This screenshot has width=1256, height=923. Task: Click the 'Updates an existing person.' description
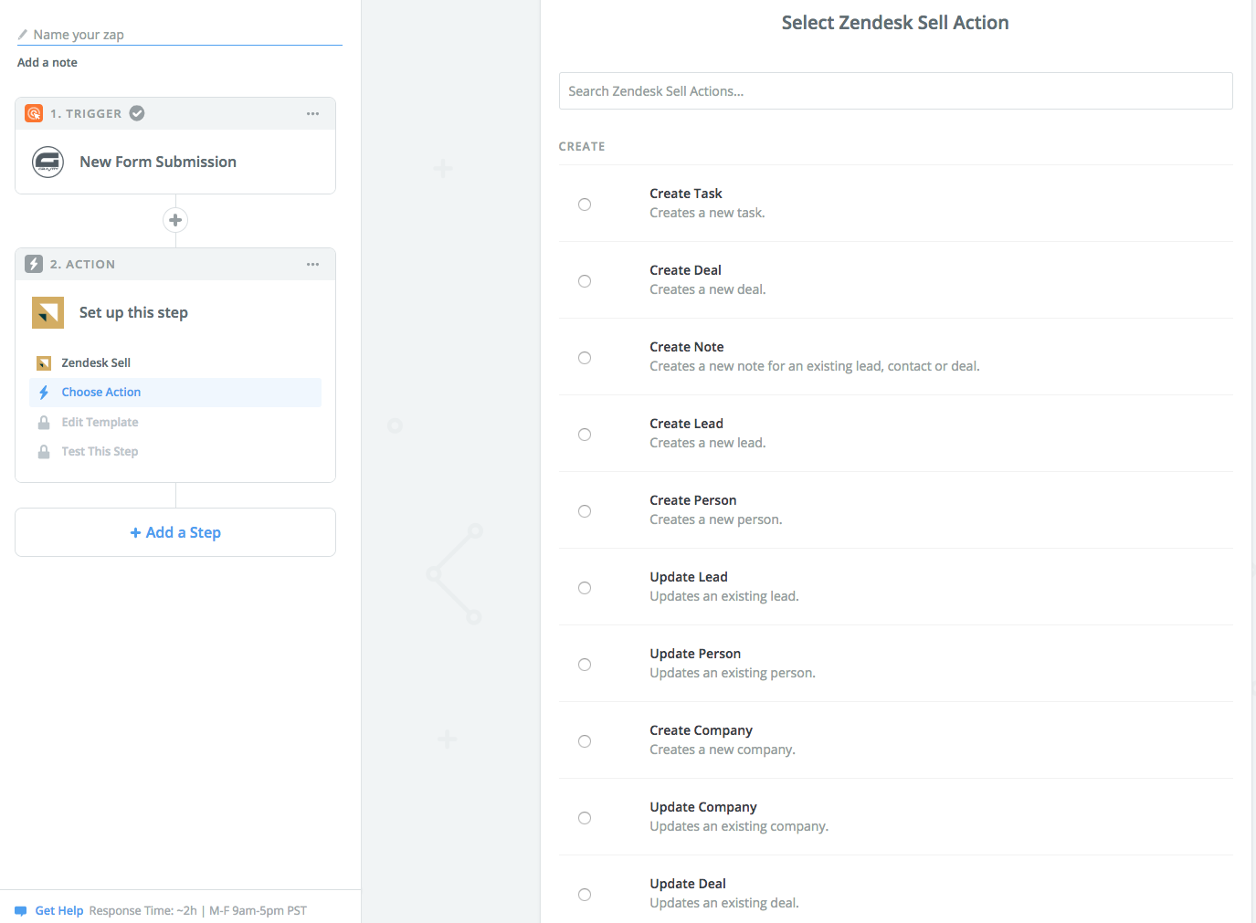click(733, 673)
